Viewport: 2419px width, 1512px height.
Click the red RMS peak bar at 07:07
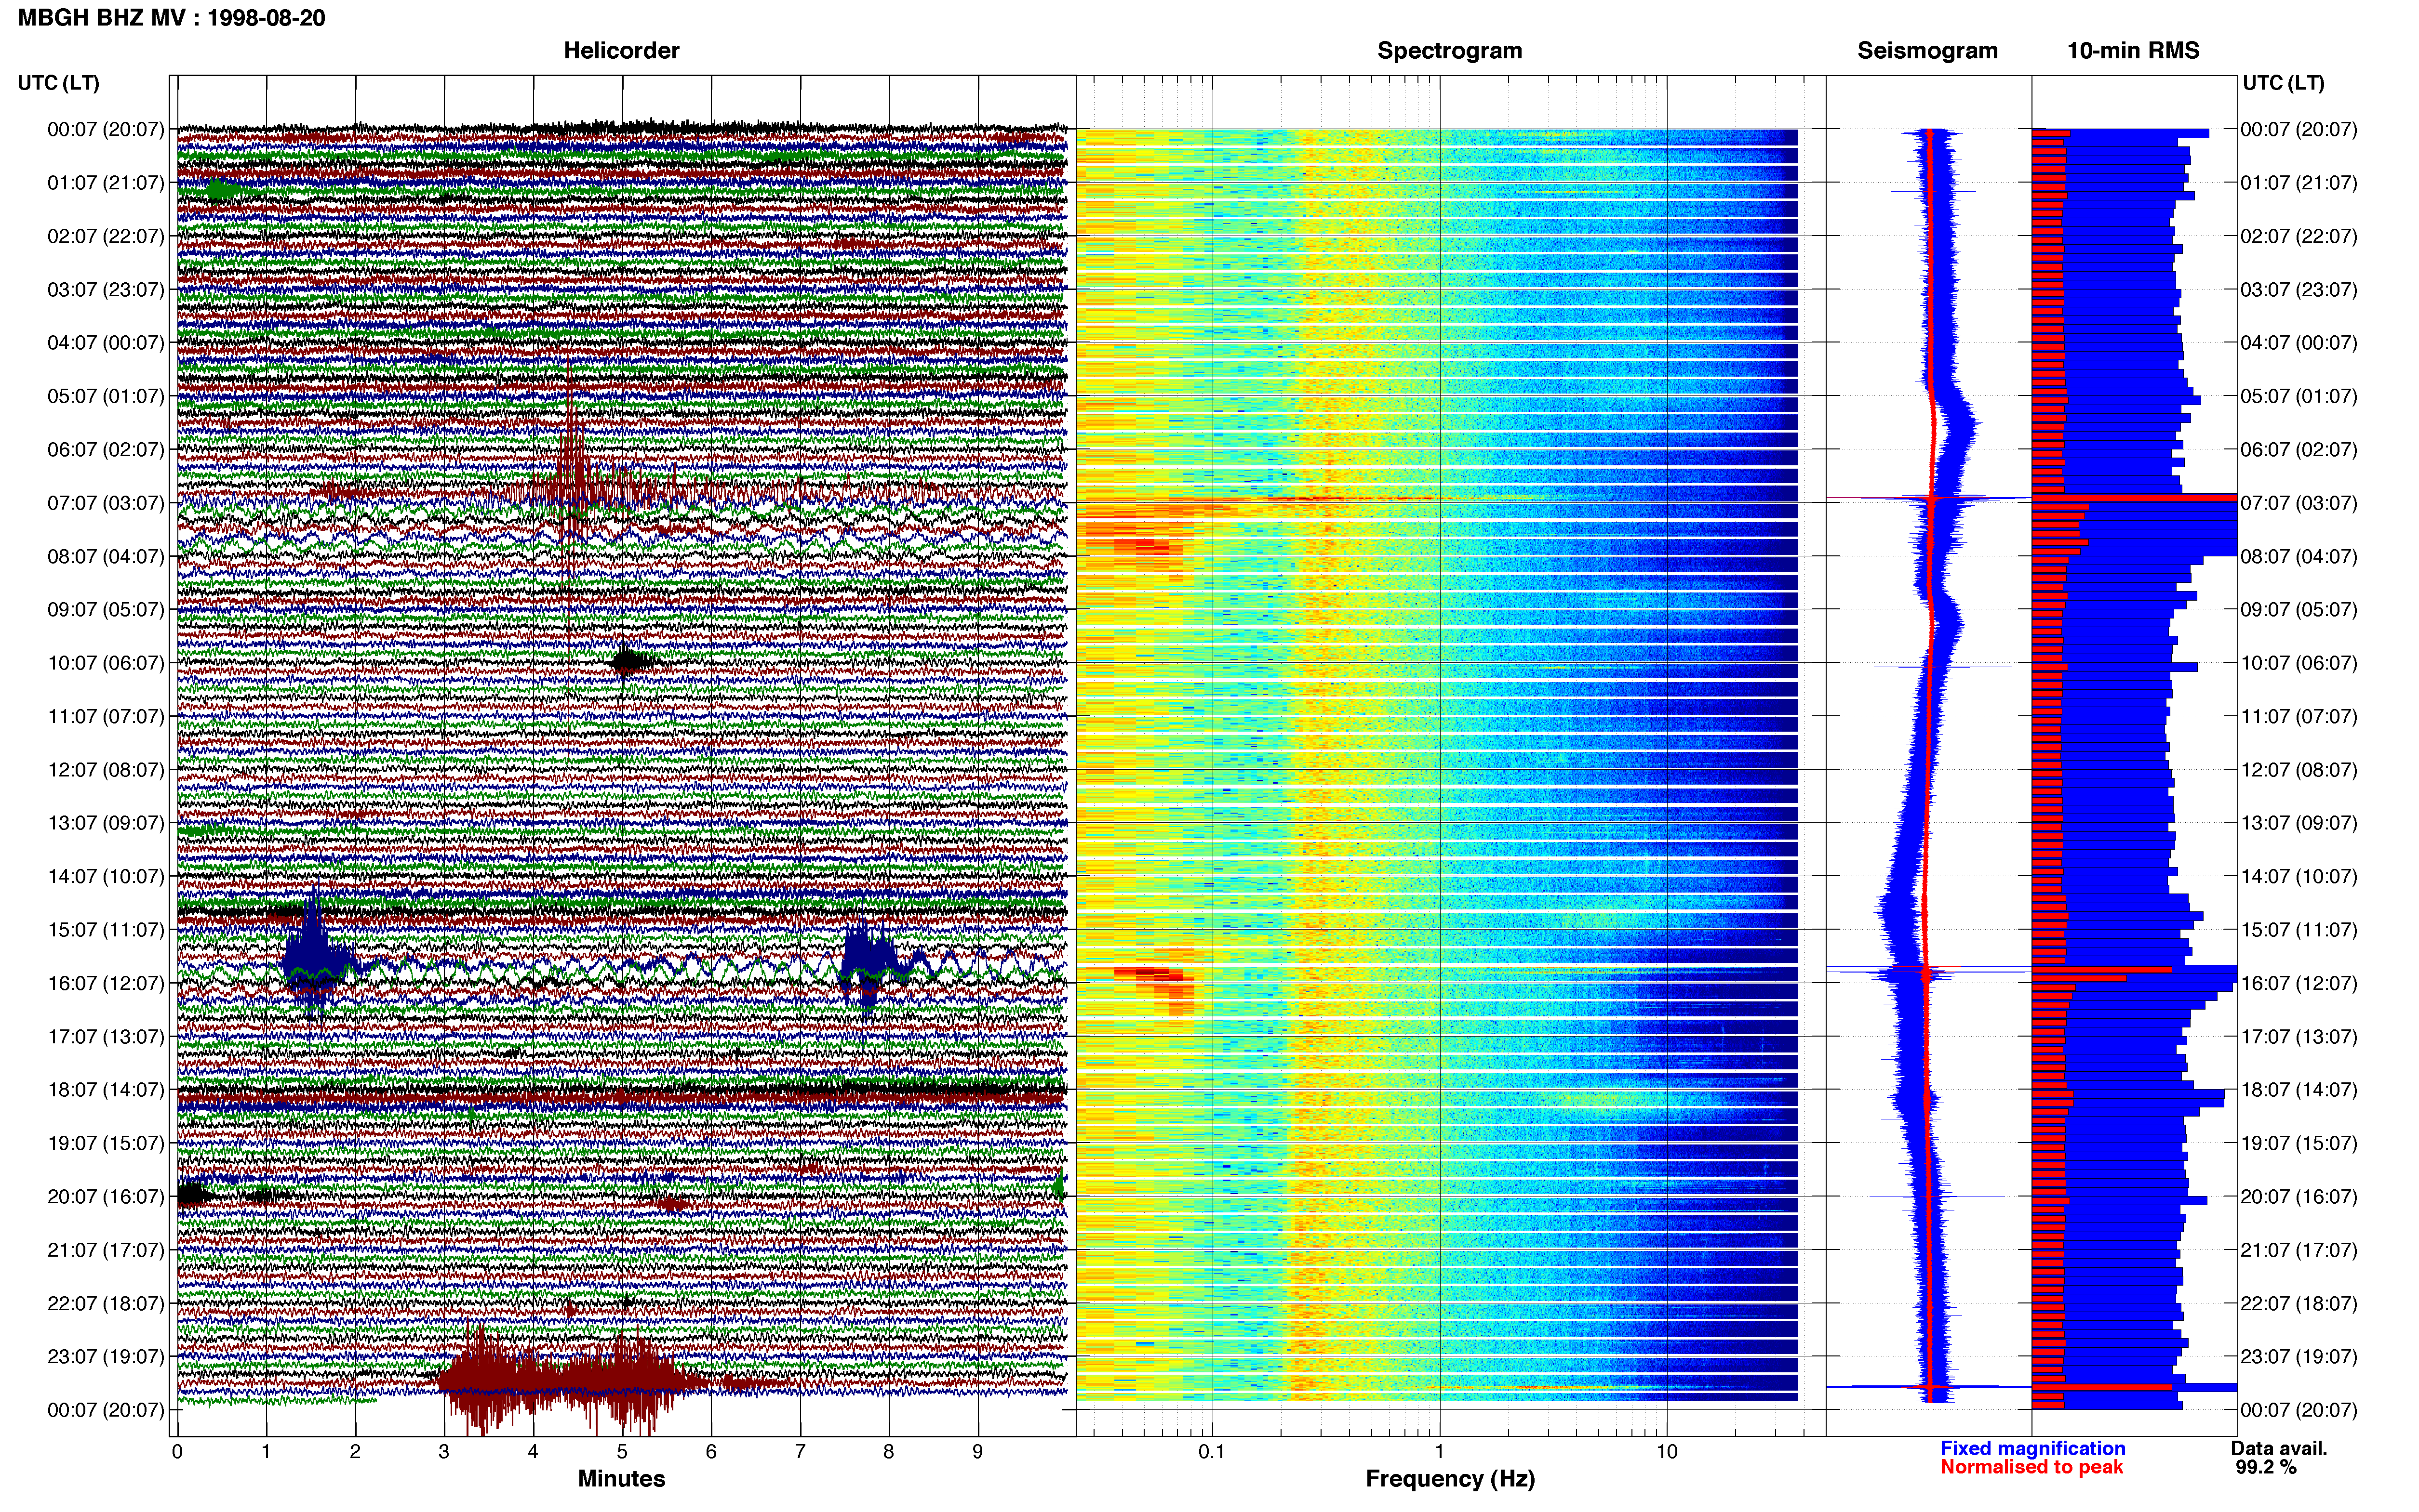[x=2135, y=497]
